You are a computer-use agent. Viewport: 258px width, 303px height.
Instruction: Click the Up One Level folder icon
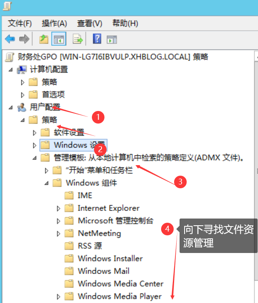[x=44, y=39]
